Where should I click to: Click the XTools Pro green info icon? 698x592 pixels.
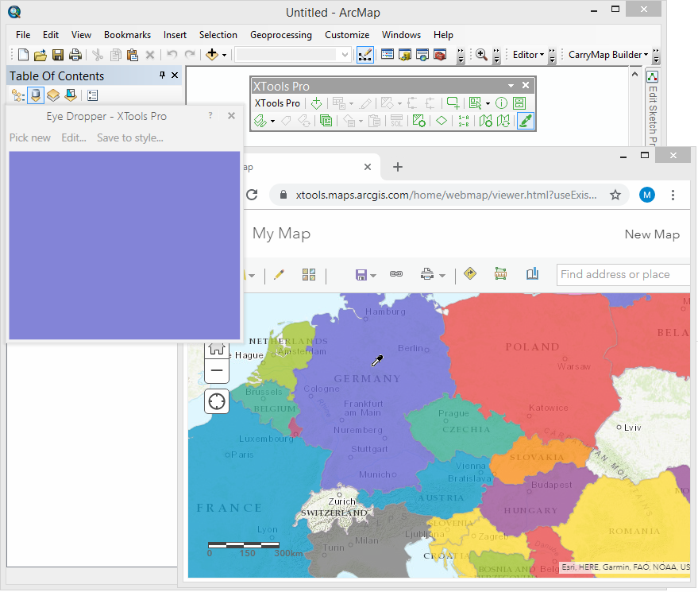click(501, 104)
